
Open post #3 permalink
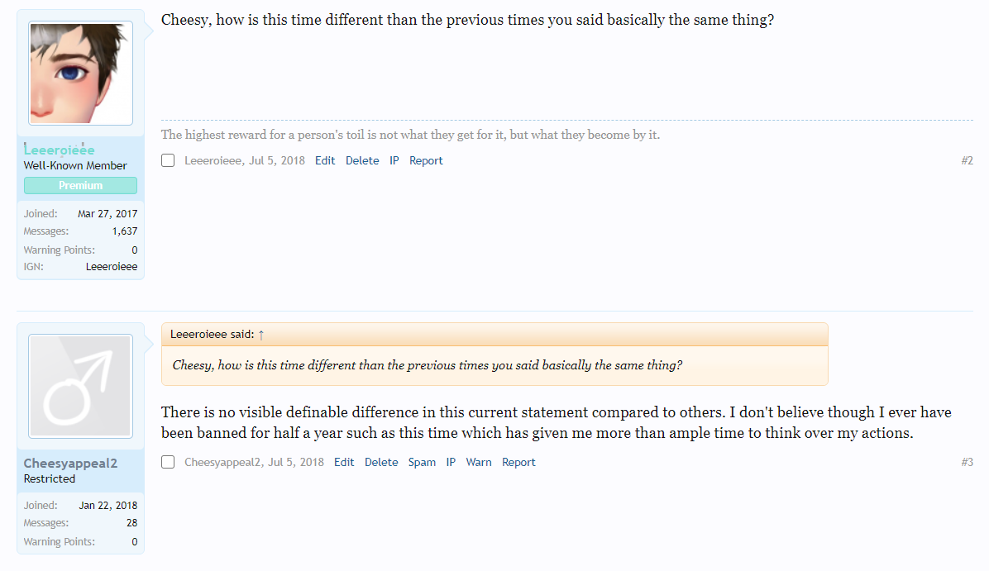pos(967,463)
